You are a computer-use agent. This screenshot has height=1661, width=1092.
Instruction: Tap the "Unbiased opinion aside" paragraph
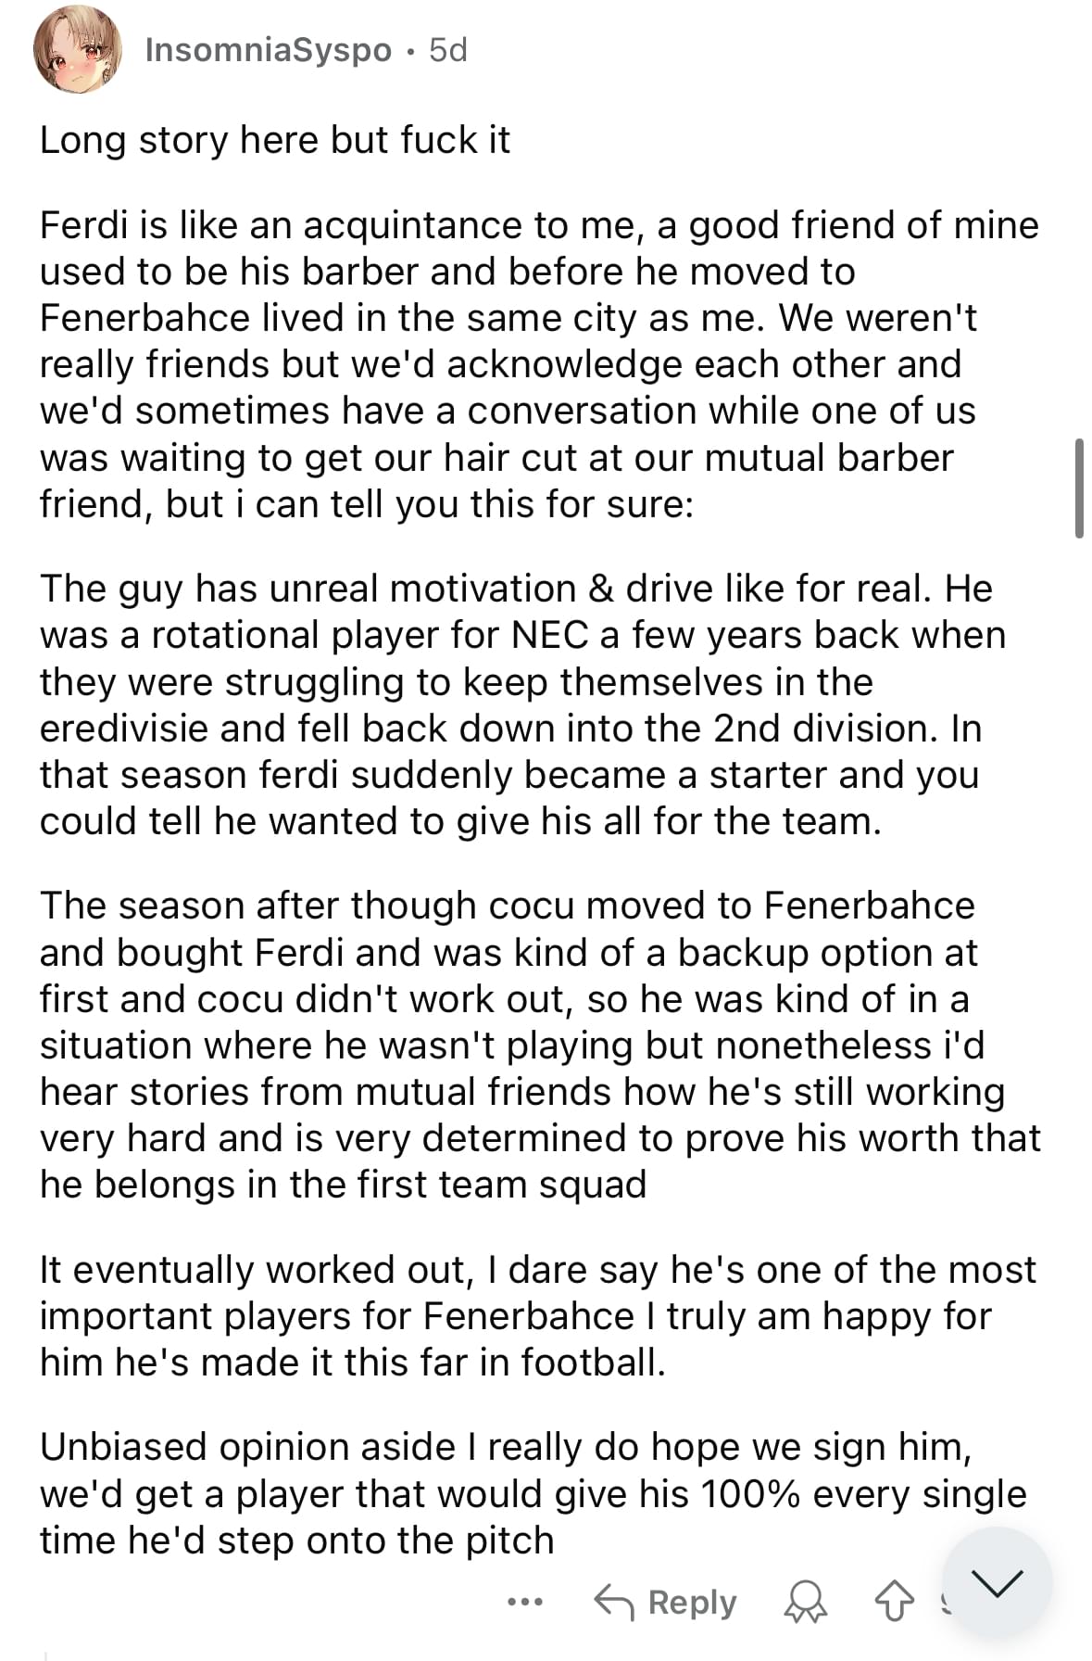click(533, 1493)
